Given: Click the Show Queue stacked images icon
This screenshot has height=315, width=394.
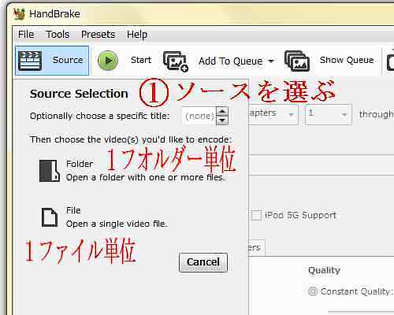Looking at the screenshot, I should pyautogui.click(x=297, y=61).
